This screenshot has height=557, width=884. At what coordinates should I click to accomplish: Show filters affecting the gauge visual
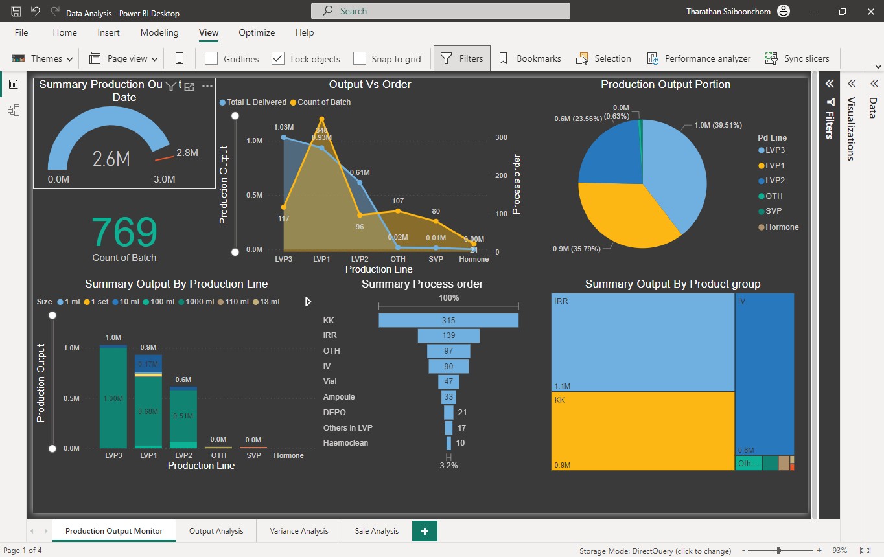coord(171,85)
